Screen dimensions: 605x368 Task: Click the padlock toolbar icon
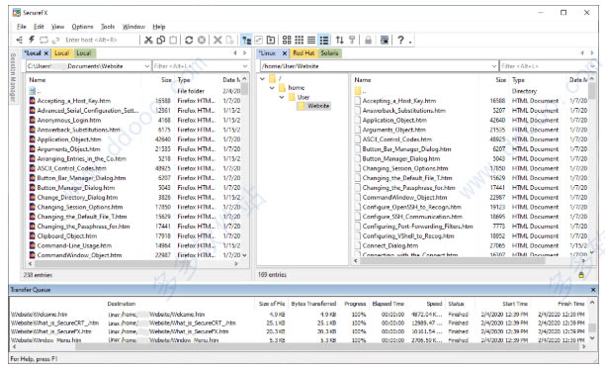[x=368, y=40]
